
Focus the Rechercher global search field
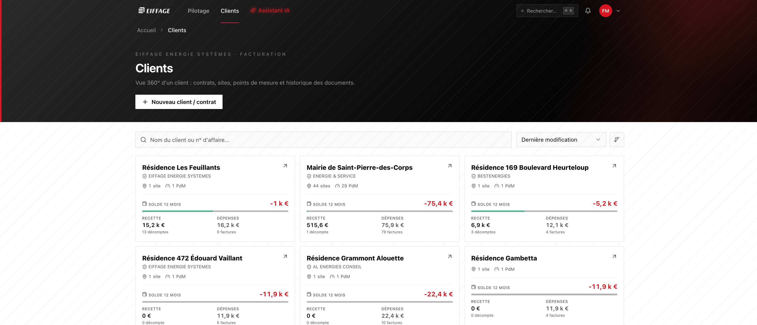point(547,11)
